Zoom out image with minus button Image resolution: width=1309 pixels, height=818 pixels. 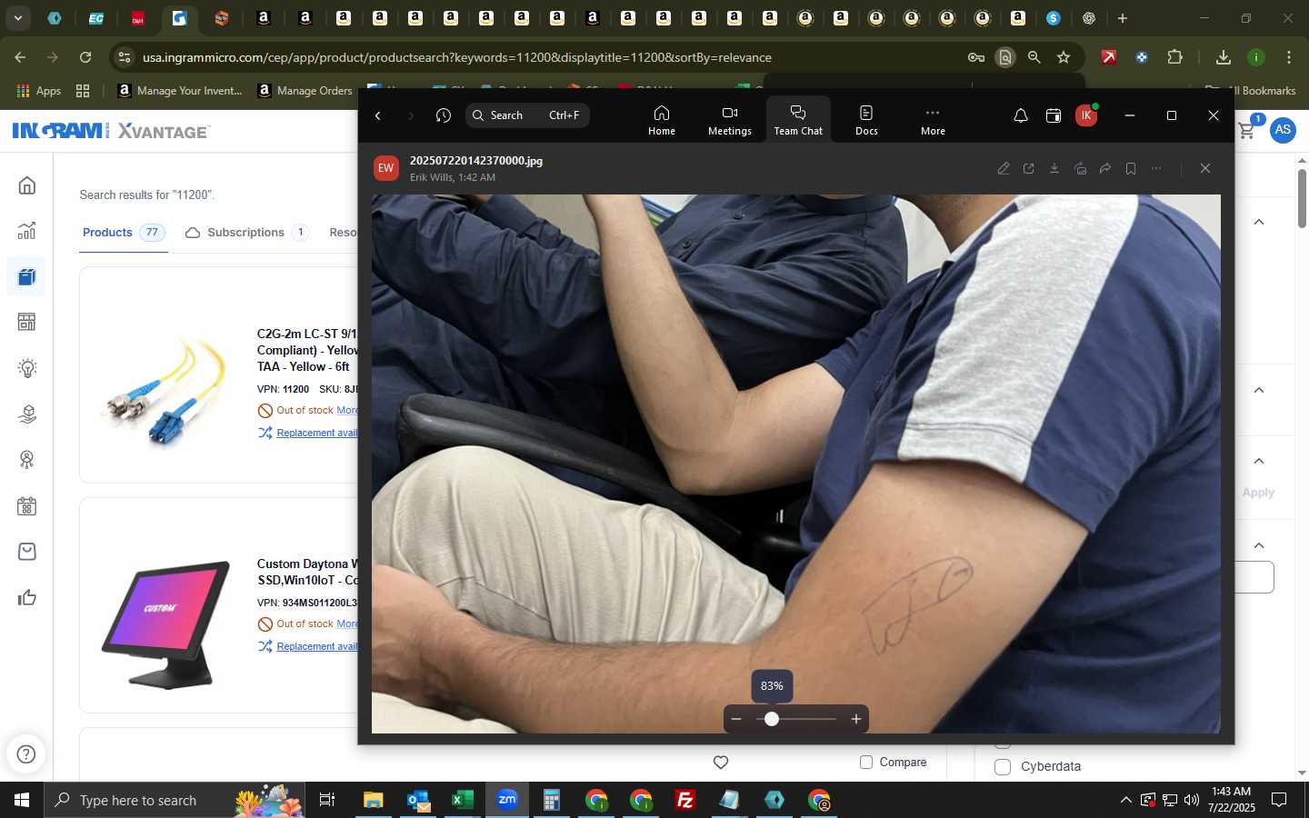point(736,719)
